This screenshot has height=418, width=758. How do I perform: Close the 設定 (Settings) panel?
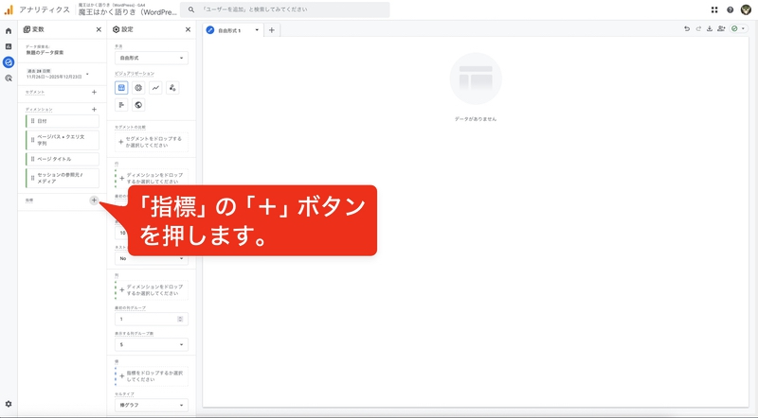[188, 29]
